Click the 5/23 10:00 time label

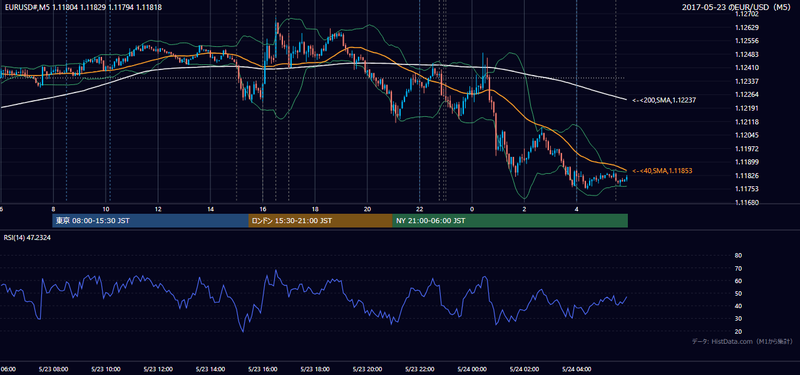(106, 369)
